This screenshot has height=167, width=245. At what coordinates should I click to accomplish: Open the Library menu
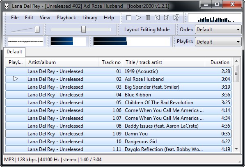[90, 18]
